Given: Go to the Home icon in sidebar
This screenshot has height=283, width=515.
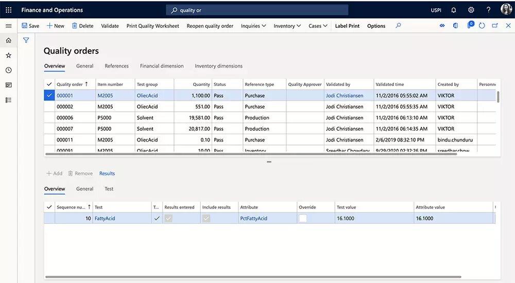Looking at the screenshot, I should [9, 40].
